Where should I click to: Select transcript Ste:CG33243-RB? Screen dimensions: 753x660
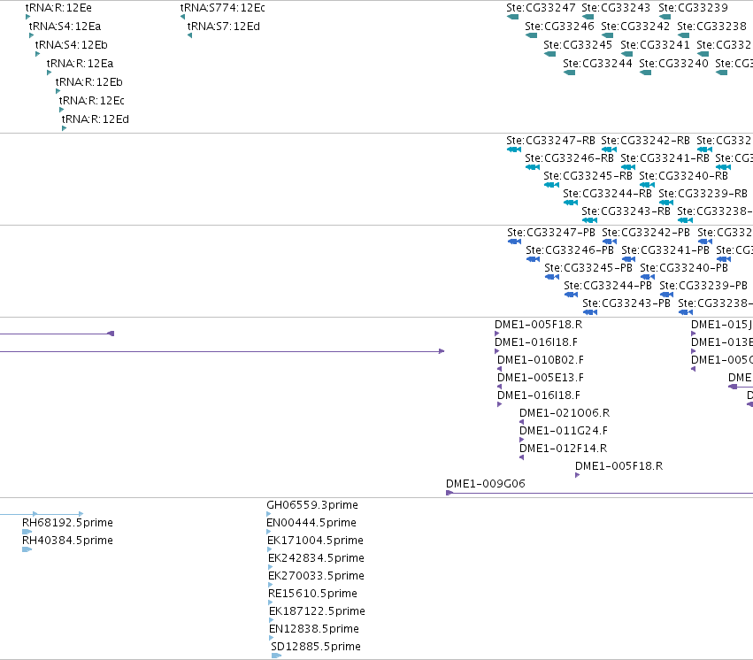coord(626,211)
